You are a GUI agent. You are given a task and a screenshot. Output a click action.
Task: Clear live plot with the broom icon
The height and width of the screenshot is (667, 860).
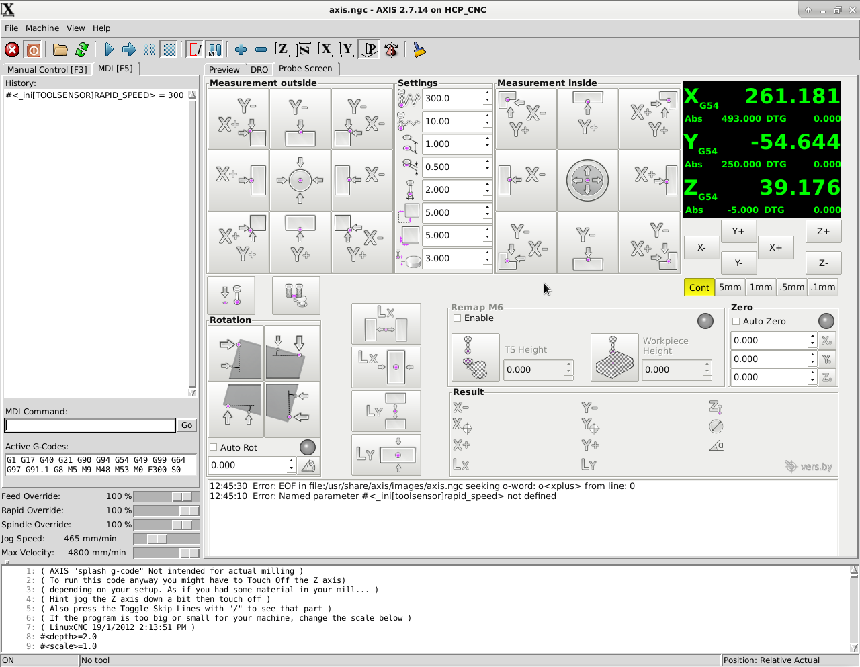point(419,50)
